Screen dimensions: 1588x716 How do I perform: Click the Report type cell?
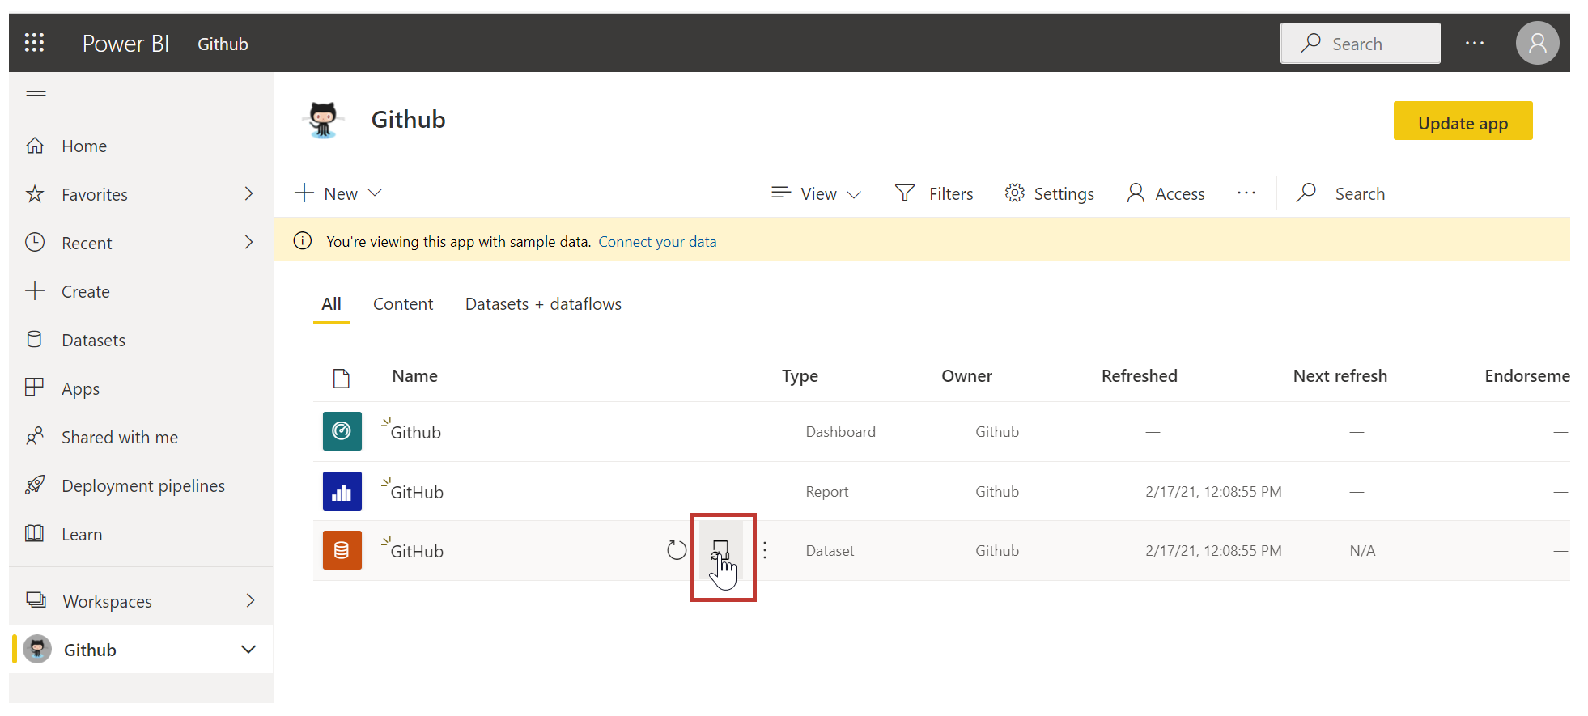click(x=826, y=492)
